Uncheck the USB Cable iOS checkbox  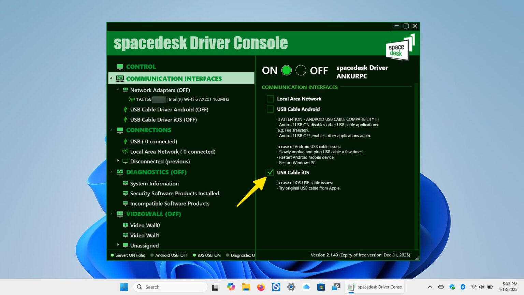(x=270, y=172)
